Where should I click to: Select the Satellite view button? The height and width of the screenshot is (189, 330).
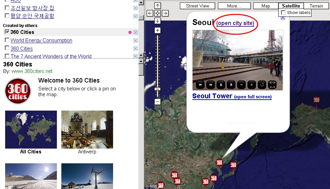click(291, 6)
